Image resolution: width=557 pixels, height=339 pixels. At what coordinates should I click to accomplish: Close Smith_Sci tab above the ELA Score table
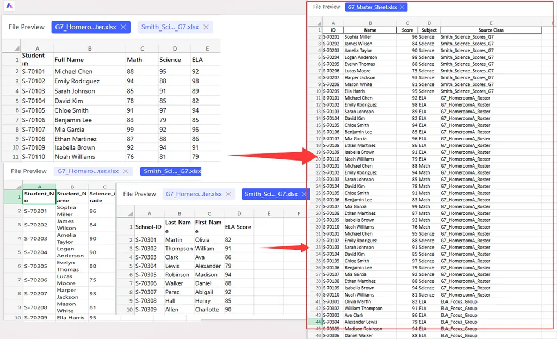point(302,194)
